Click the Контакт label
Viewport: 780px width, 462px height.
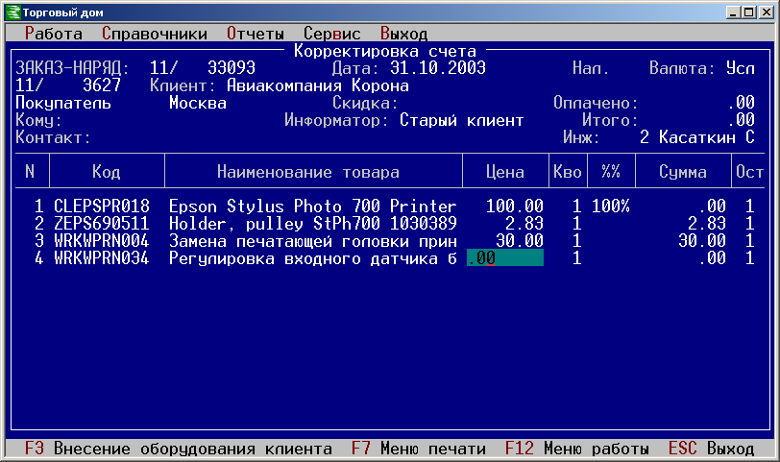pyautogui.click(x=53, y=136)
